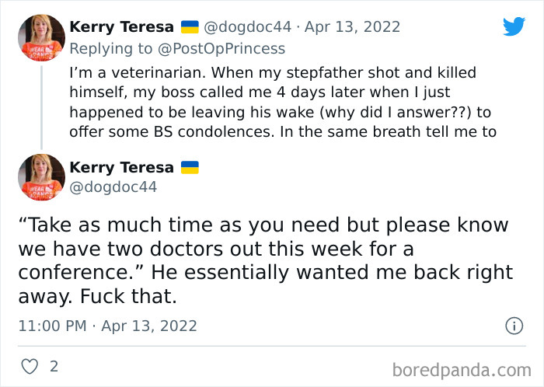The width and height of the screenshot is (544, 387).
Task: Open the avatar next to the veterinarian tweet
Action: [x=41, y=38]
